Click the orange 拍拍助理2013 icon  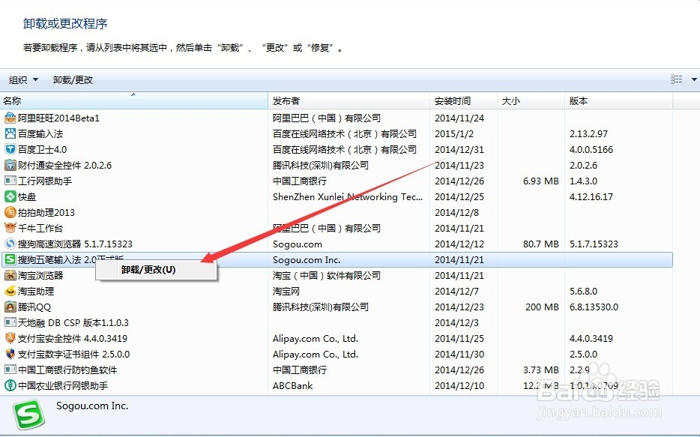[x=10, y=212]
